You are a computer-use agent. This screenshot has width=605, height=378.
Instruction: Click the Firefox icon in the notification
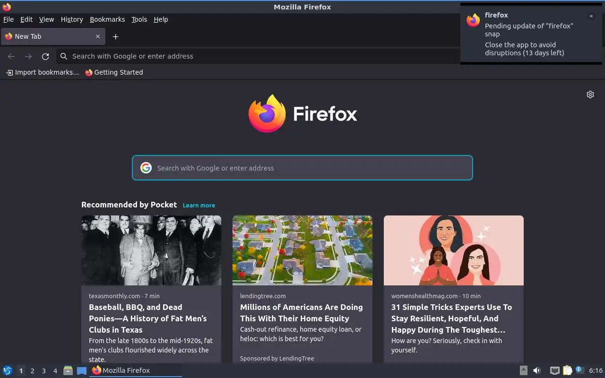[473, 20]
